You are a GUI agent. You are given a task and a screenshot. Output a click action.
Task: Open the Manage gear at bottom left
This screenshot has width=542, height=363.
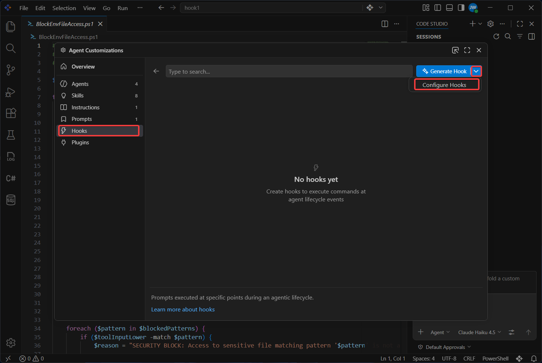pos(11,343)
